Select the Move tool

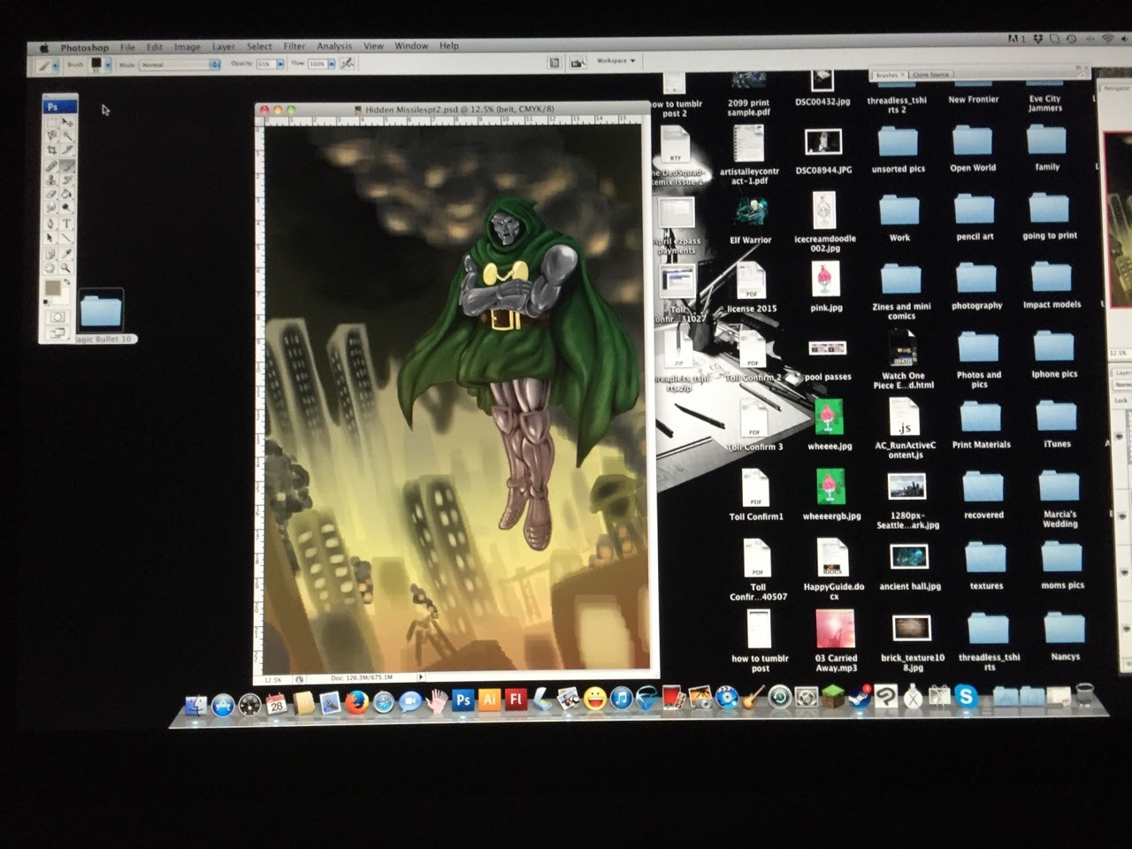(x=67, y=123)
